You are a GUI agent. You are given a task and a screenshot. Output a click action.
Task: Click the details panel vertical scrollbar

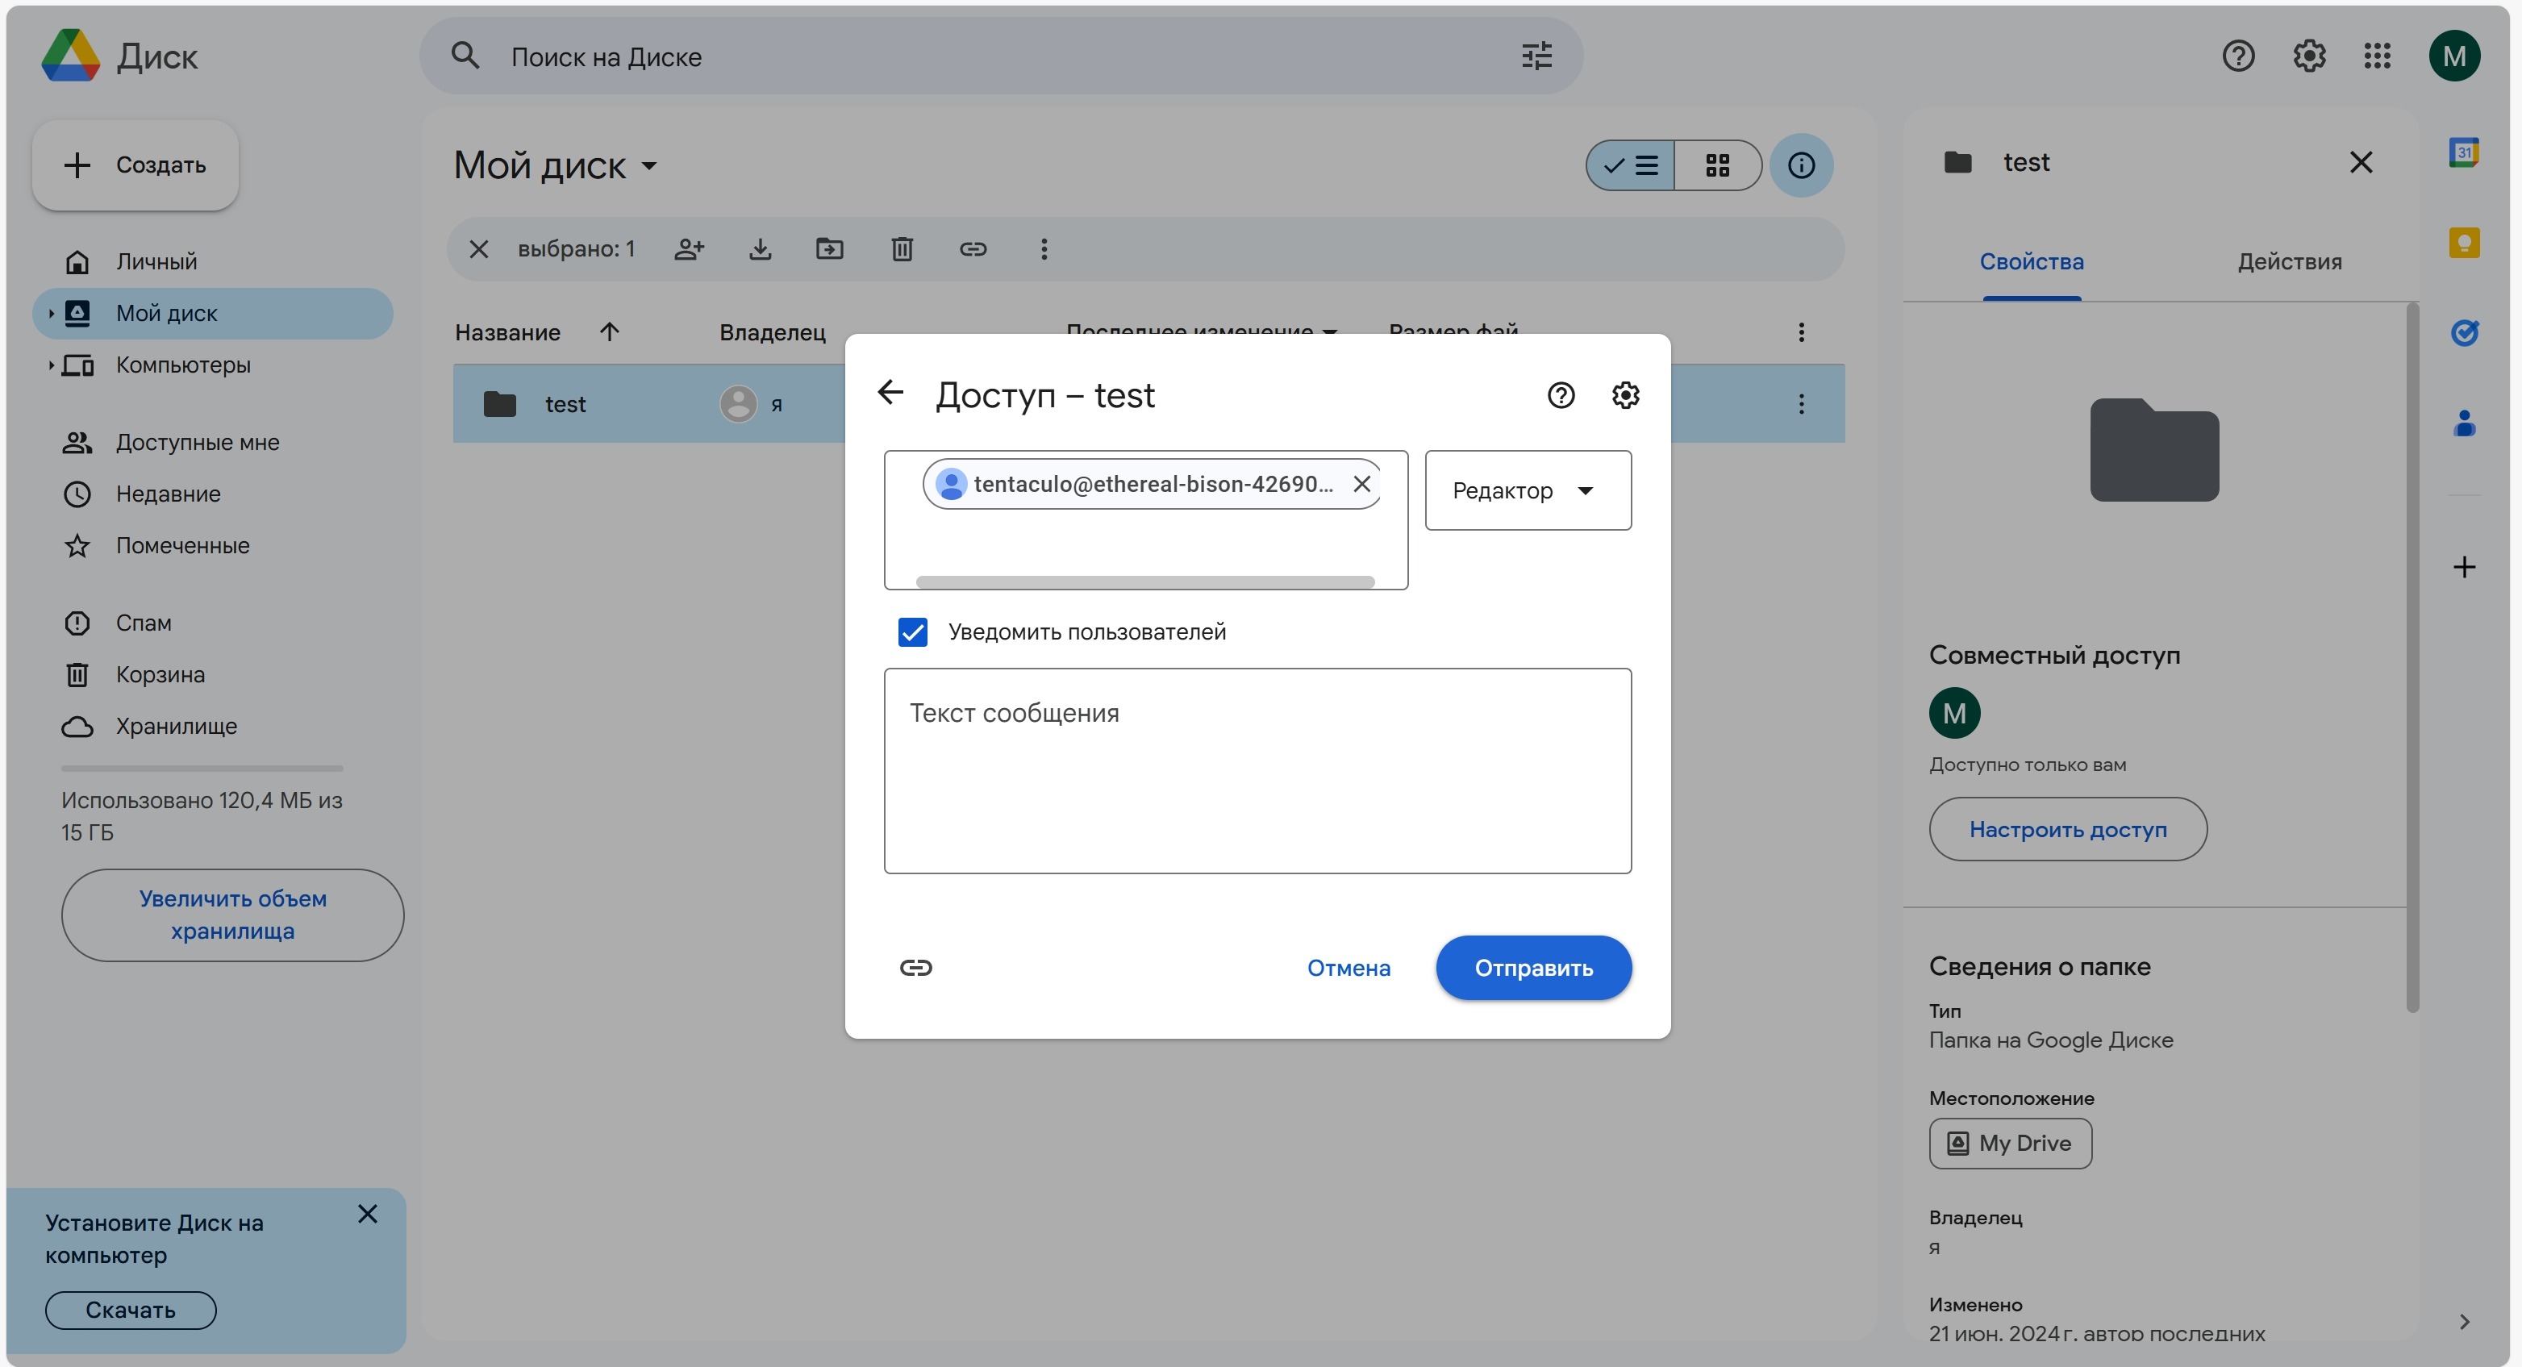click(2412, 658)
